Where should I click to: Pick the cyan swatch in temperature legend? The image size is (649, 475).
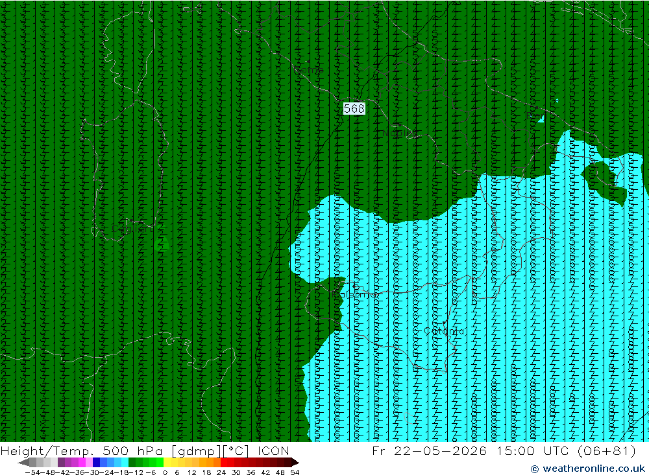point(125,463)
